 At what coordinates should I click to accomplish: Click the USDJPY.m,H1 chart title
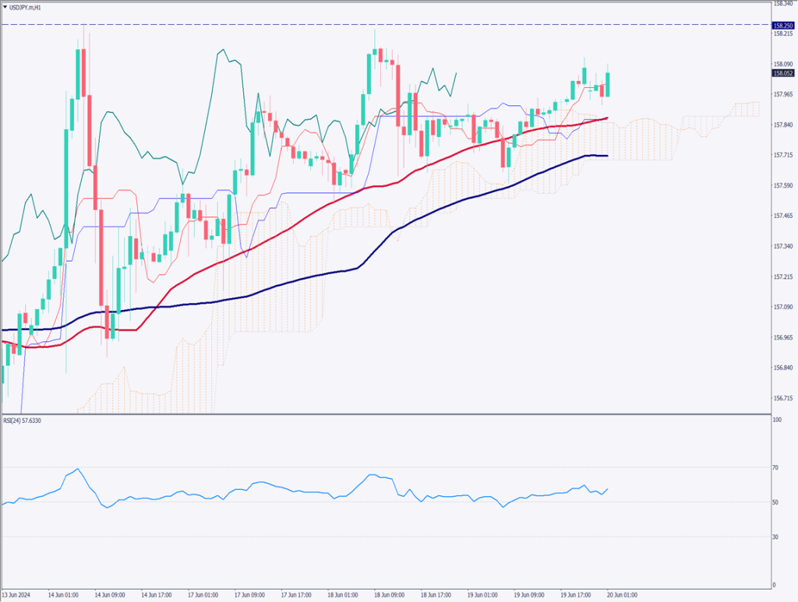coord(26,7)
